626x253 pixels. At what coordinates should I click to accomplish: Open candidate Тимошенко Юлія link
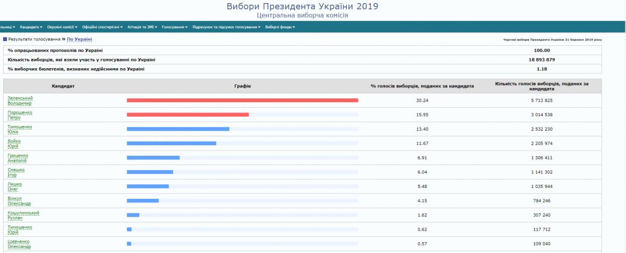tap(20, 129)
